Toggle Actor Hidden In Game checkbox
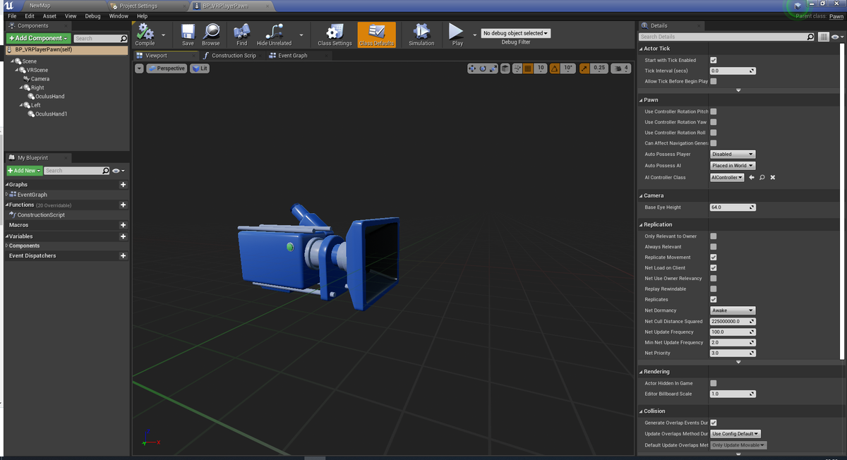The width and height of the screenshot is (847, 460). tap(714, 383)
